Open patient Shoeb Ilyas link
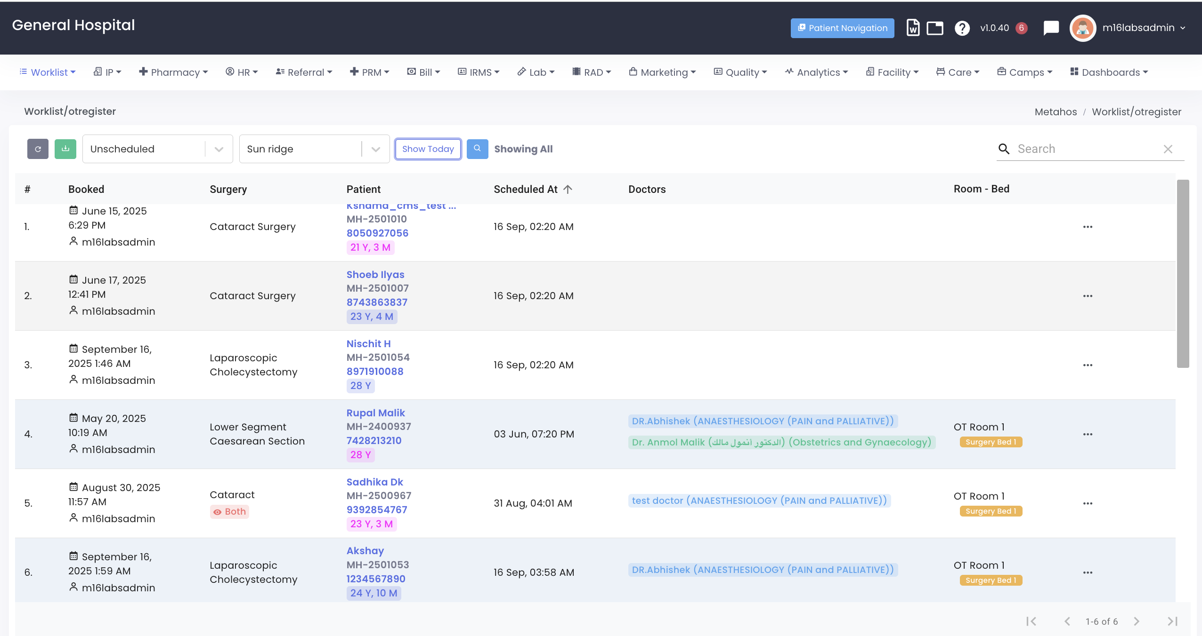 tap(375, 274)
